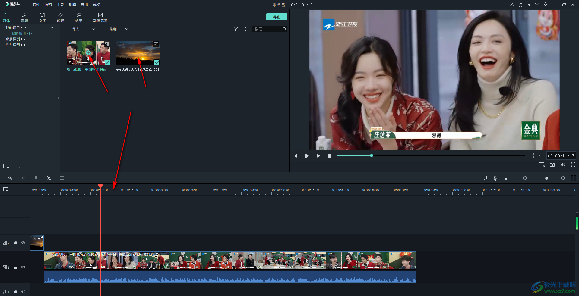Click the timeline marker shield icon
Image resolution: width=579 pixels, height=296 pixels.
pos(485,178)
